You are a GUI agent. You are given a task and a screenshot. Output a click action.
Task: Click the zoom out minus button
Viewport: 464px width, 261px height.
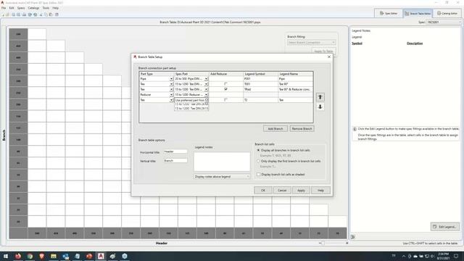pos(320,243)
